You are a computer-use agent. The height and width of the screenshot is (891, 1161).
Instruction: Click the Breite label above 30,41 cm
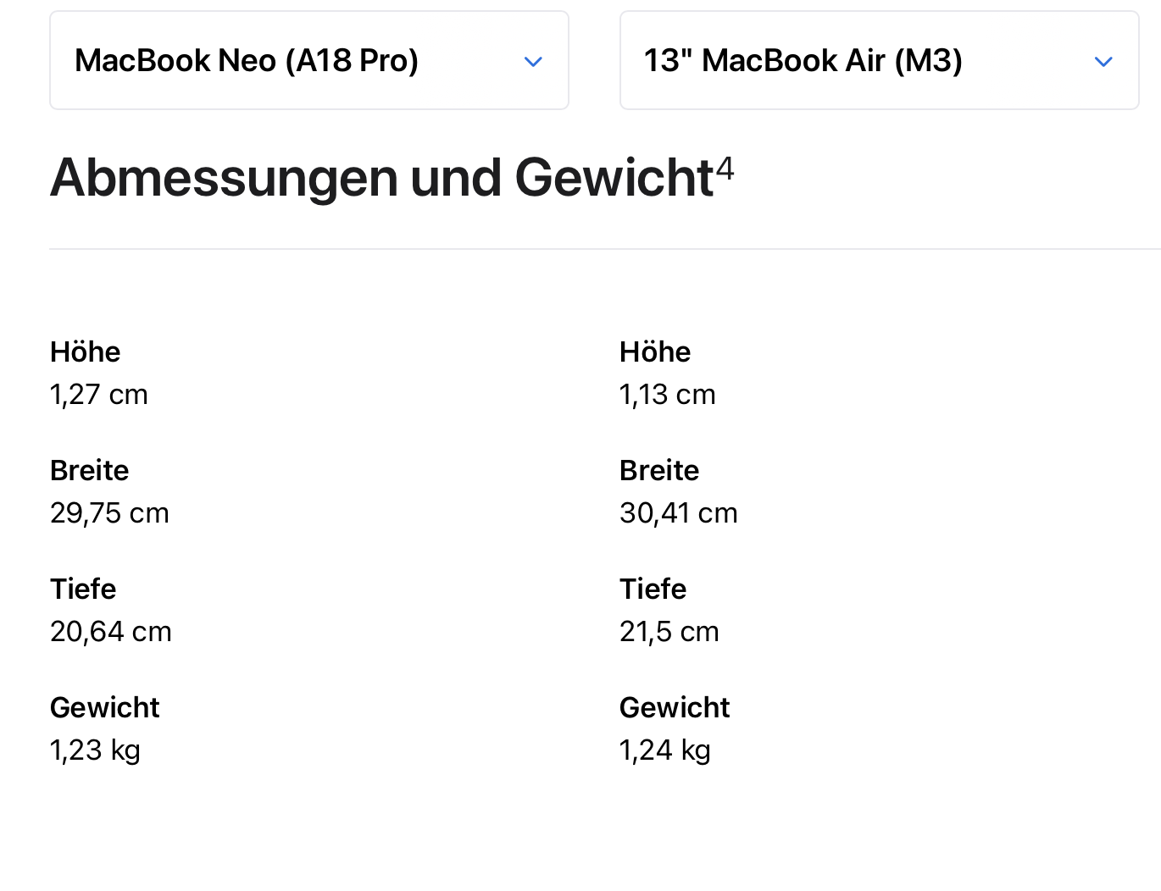tap(659, 471)
